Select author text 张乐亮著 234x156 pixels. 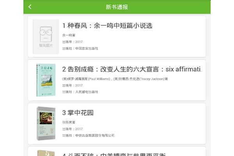point(69,122)
